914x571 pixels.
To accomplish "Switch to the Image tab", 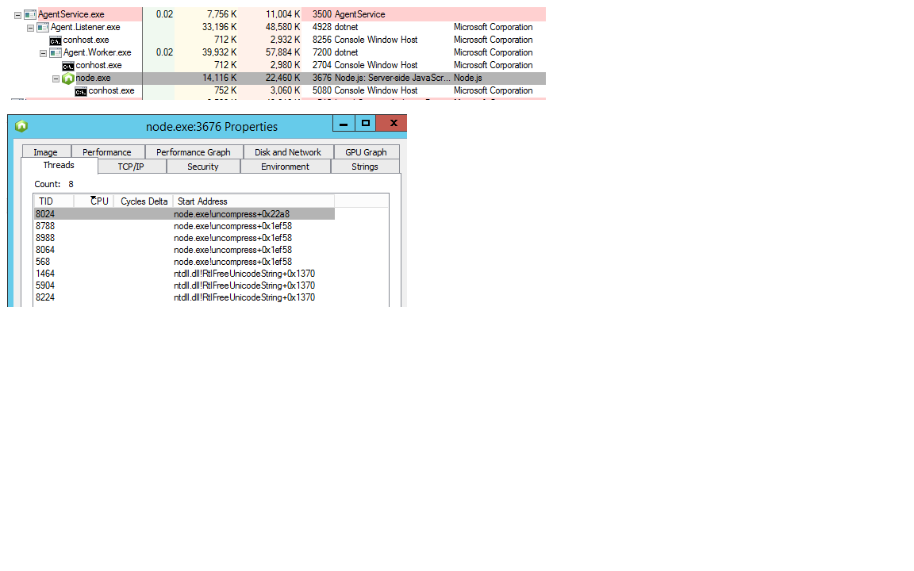I will 46,152.
